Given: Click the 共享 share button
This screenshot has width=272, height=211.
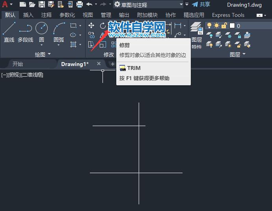Looking at the screenshot, I should (201, 4).
